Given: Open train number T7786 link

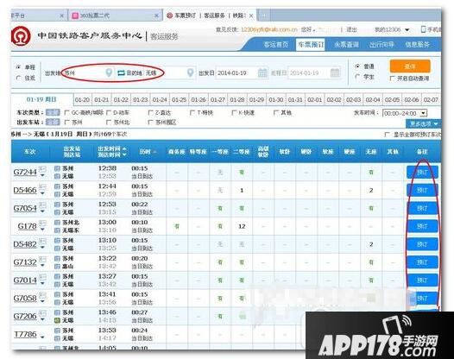Looking at the screenshot, I should 26,334.
